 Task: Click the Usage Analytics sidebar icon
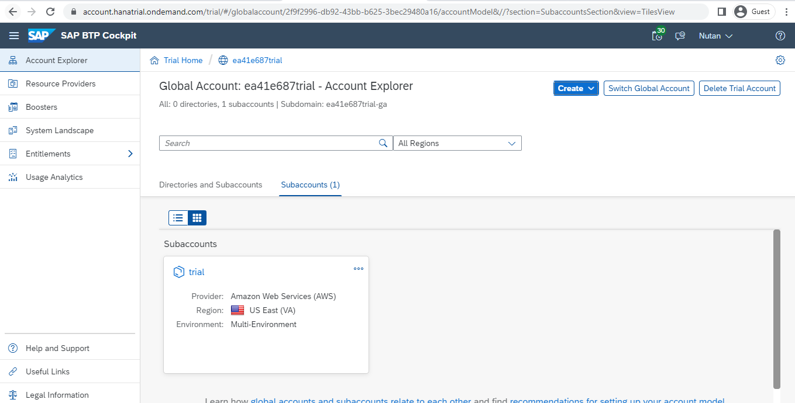coord(13,177)
